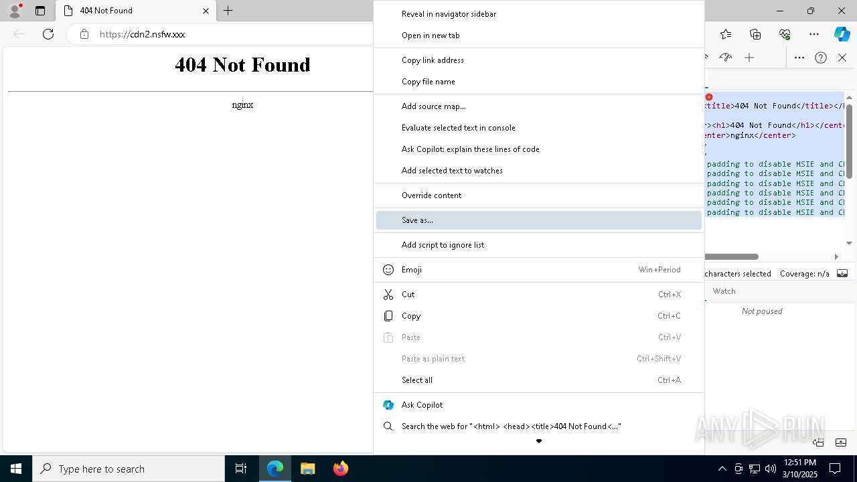Open the tab actions menu icon
The height and width of the screenshot is (482, 857).
tap(40, 11)
